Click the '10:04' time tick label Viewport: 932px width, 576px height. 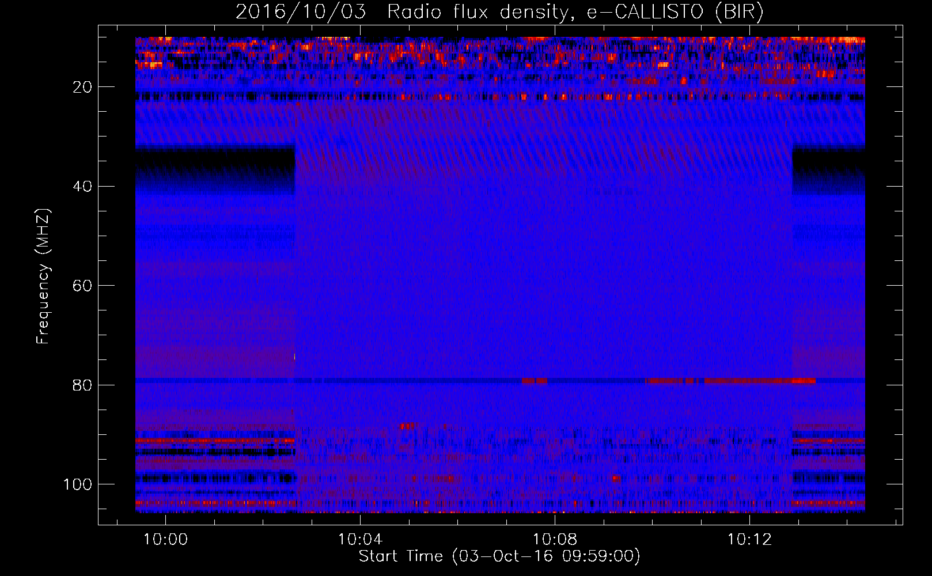360,540
